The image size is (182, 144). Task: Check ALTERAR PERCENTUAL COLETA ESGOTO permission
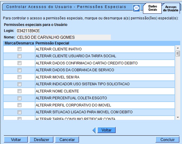click(x=19, y=98)
